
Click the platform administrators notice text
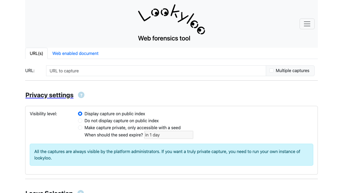click(x=171, y=155)
